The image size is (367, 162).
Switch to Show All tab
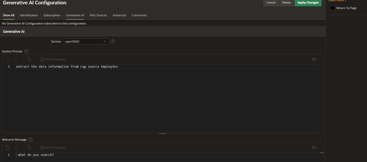pos(8,15)
